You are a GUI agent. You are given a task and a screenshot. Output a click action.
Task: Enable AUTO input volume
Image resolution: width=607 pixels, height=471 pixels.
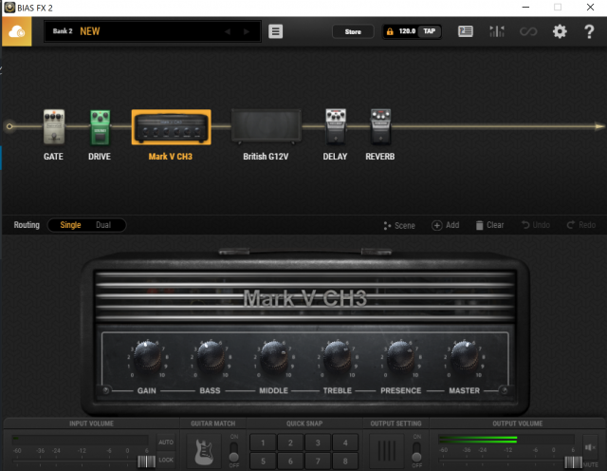166,443
